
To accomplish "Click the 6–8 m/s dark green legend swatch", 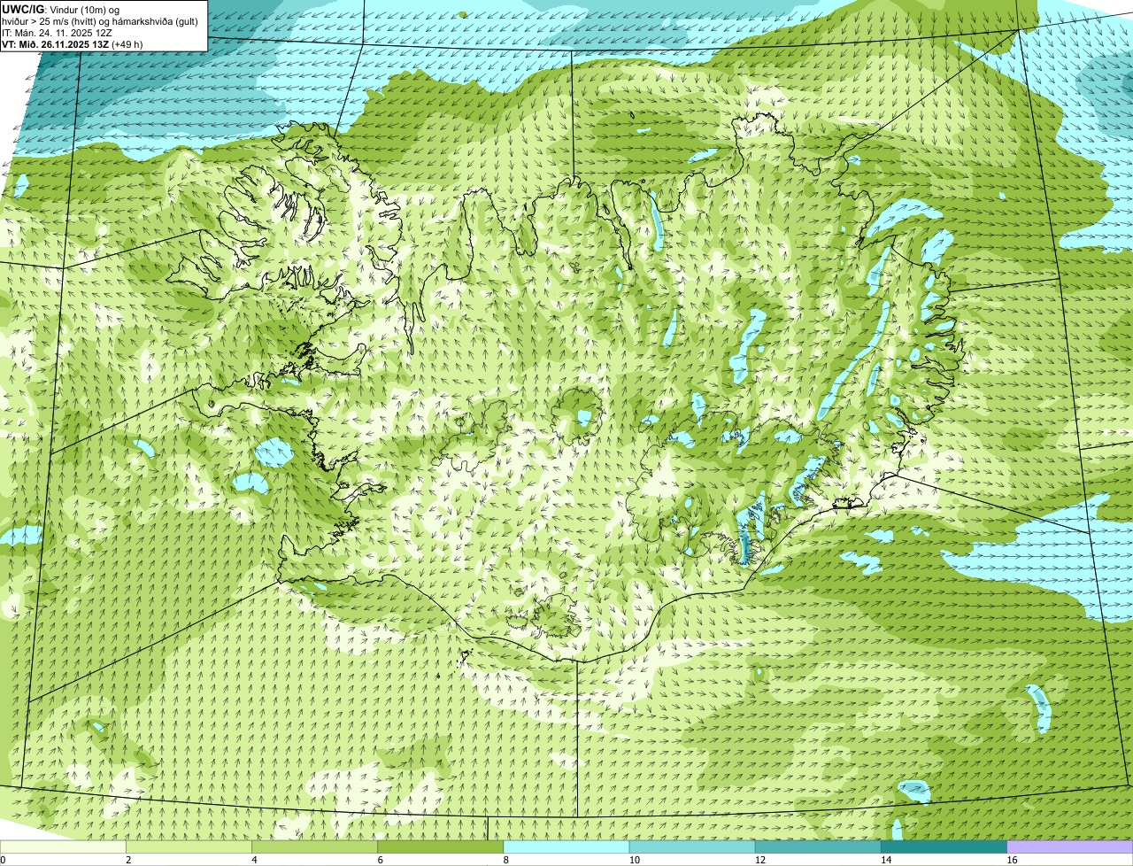I will point(441,847).
